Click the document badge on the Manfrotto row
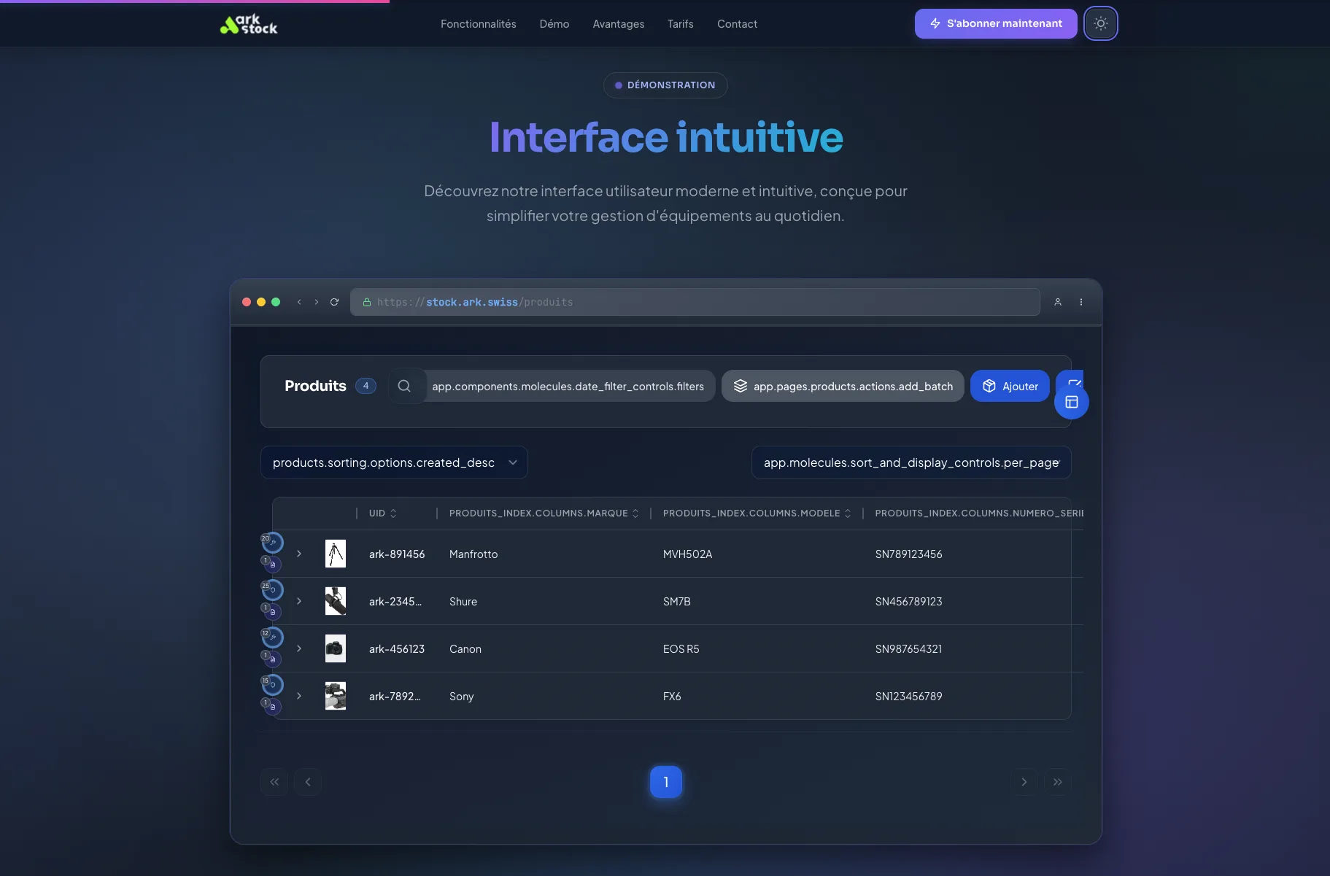The width and height of the screenshot is (1330, 876). click(273, 564)
